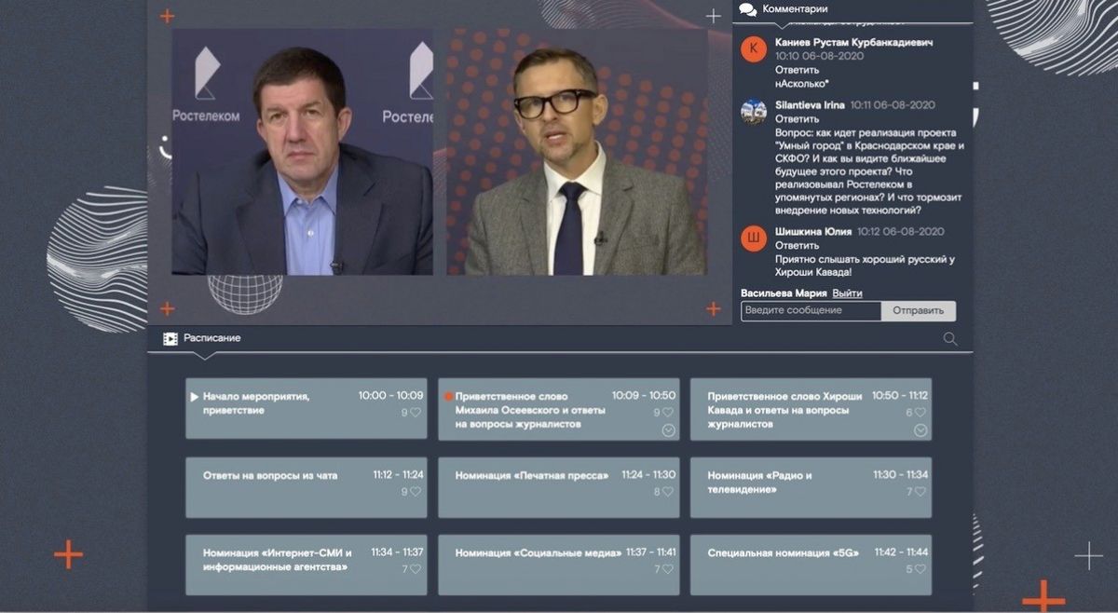Click commenter name Каниев Рустам Курбанкадиевич
The image size is (1118, 613).
[854, 43]
